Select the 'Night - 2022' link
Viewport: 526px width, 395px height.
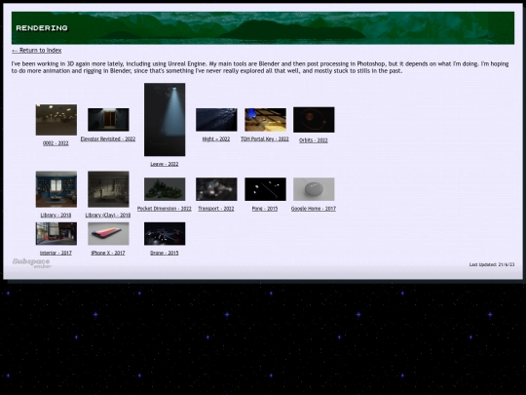tap(216, 138)
